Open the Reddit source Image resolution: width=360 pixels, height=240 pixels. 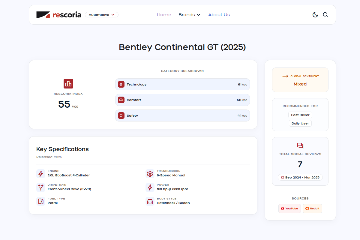click(x=312, y=208)
